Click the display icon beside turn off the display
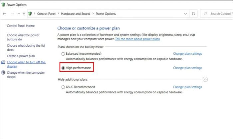Screen dimensions: 233x139 tap(3, 62)
